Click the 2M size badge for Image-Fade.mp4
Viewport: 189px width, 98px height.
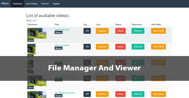tap(87, 31)
